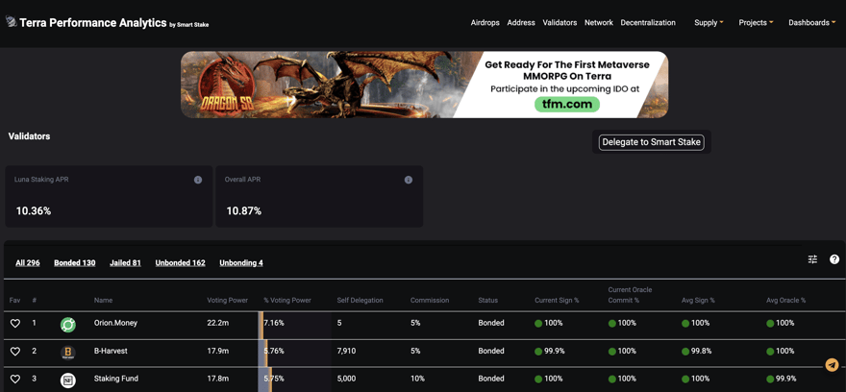Click the tfm.com button in the banner
The height and width of the screenshot is (392, 846).
pyautogui.click(x=567, y=104)
